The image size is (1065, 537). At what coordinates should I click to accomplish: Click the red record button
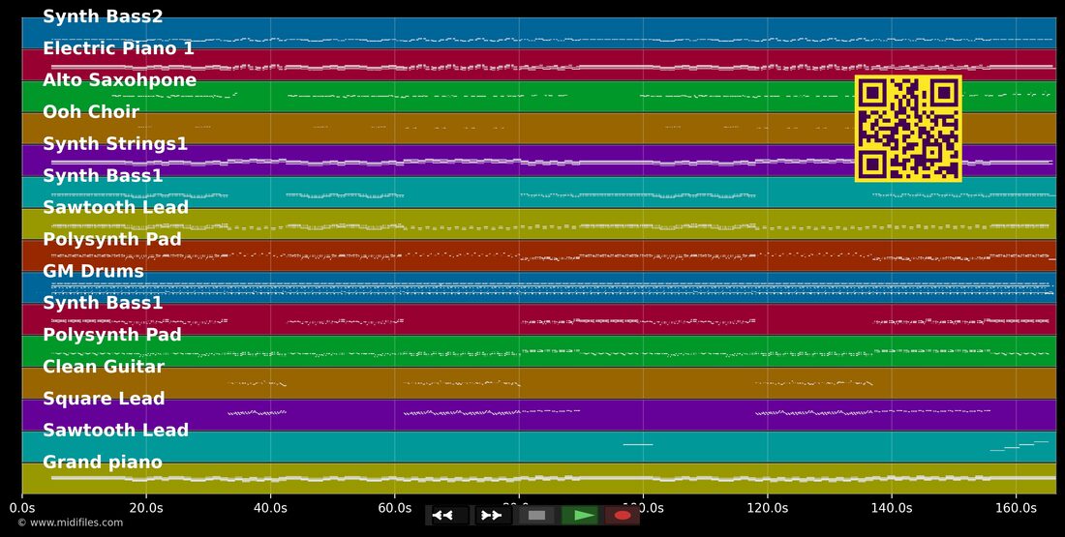(x=623, y=516)
